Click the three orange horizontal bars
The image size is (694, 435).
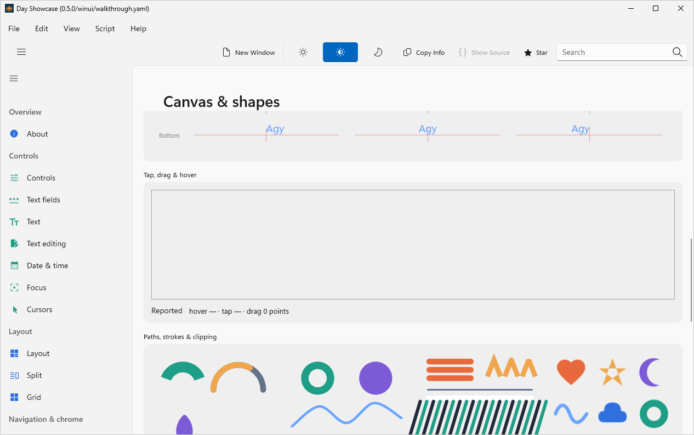pos(450,370)
